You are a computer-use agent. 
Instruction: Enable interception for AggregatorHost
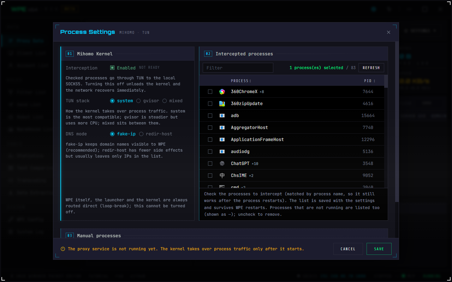click(210, 128)
